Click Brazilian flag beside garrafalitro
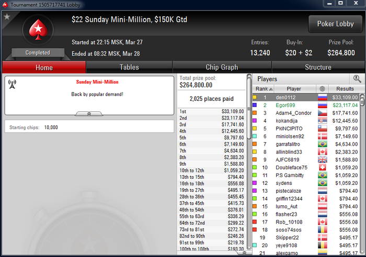Screen dimensions: 366x257 click(x=323, y=144)
